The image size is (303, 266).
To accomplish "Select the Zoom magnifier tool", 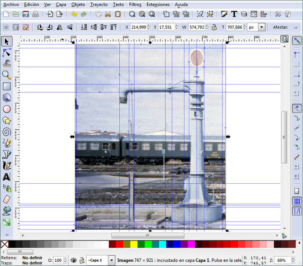I will click(x=7, y=75).
